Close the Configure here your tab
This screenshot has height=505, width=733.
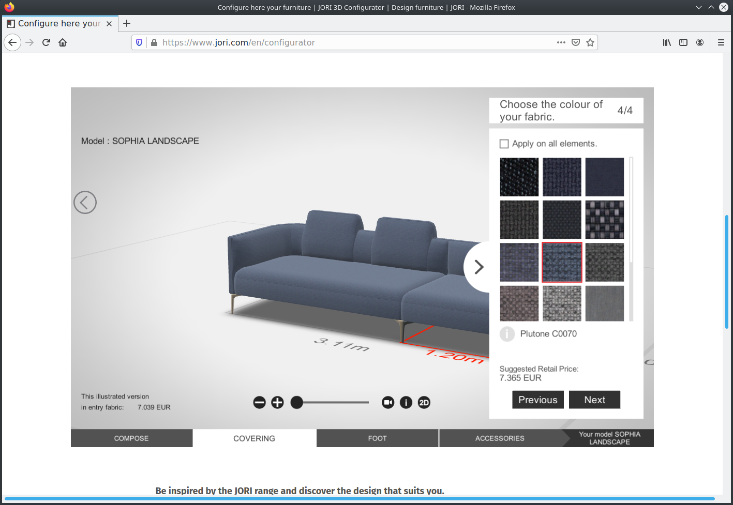pyautogui.click(x=109, y=24)
